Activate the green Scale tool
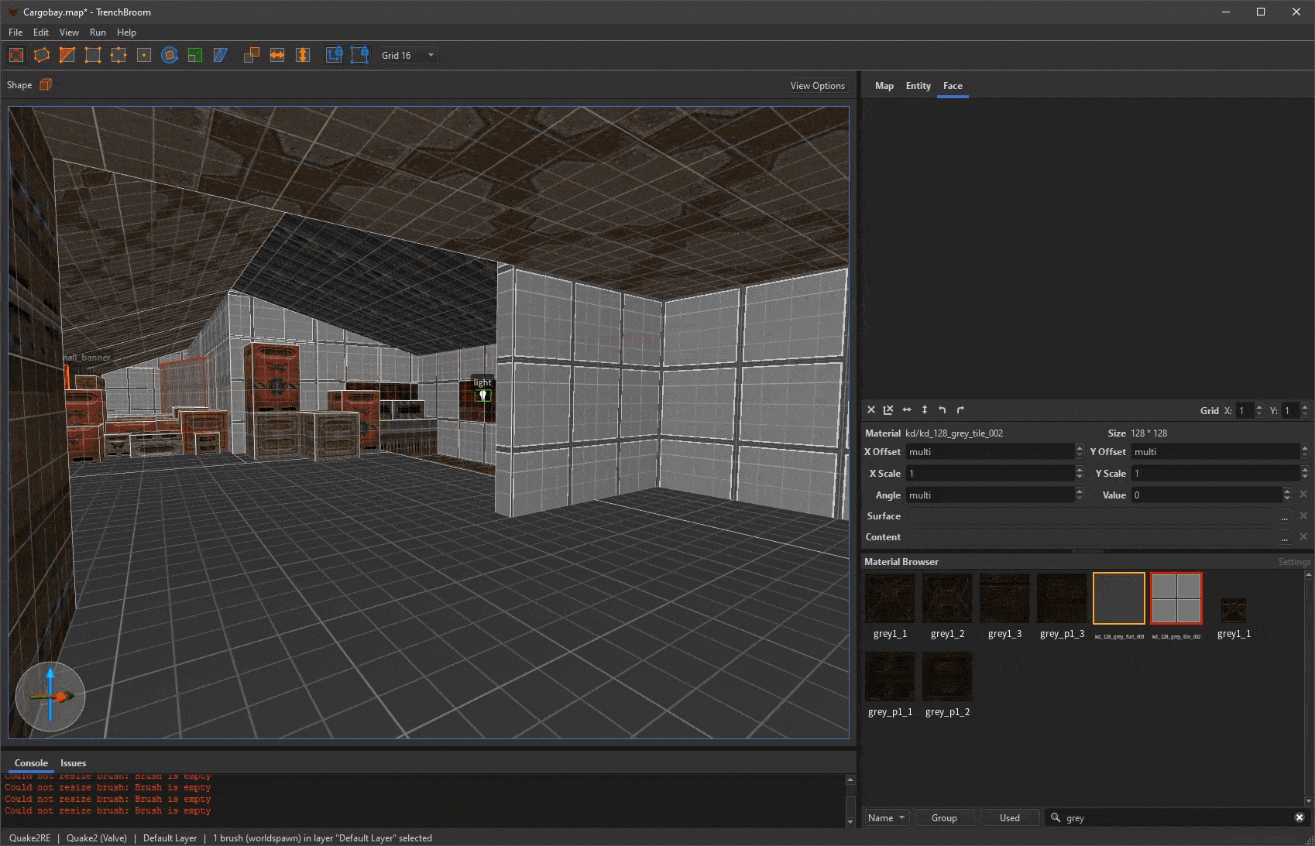 (195, 55)
